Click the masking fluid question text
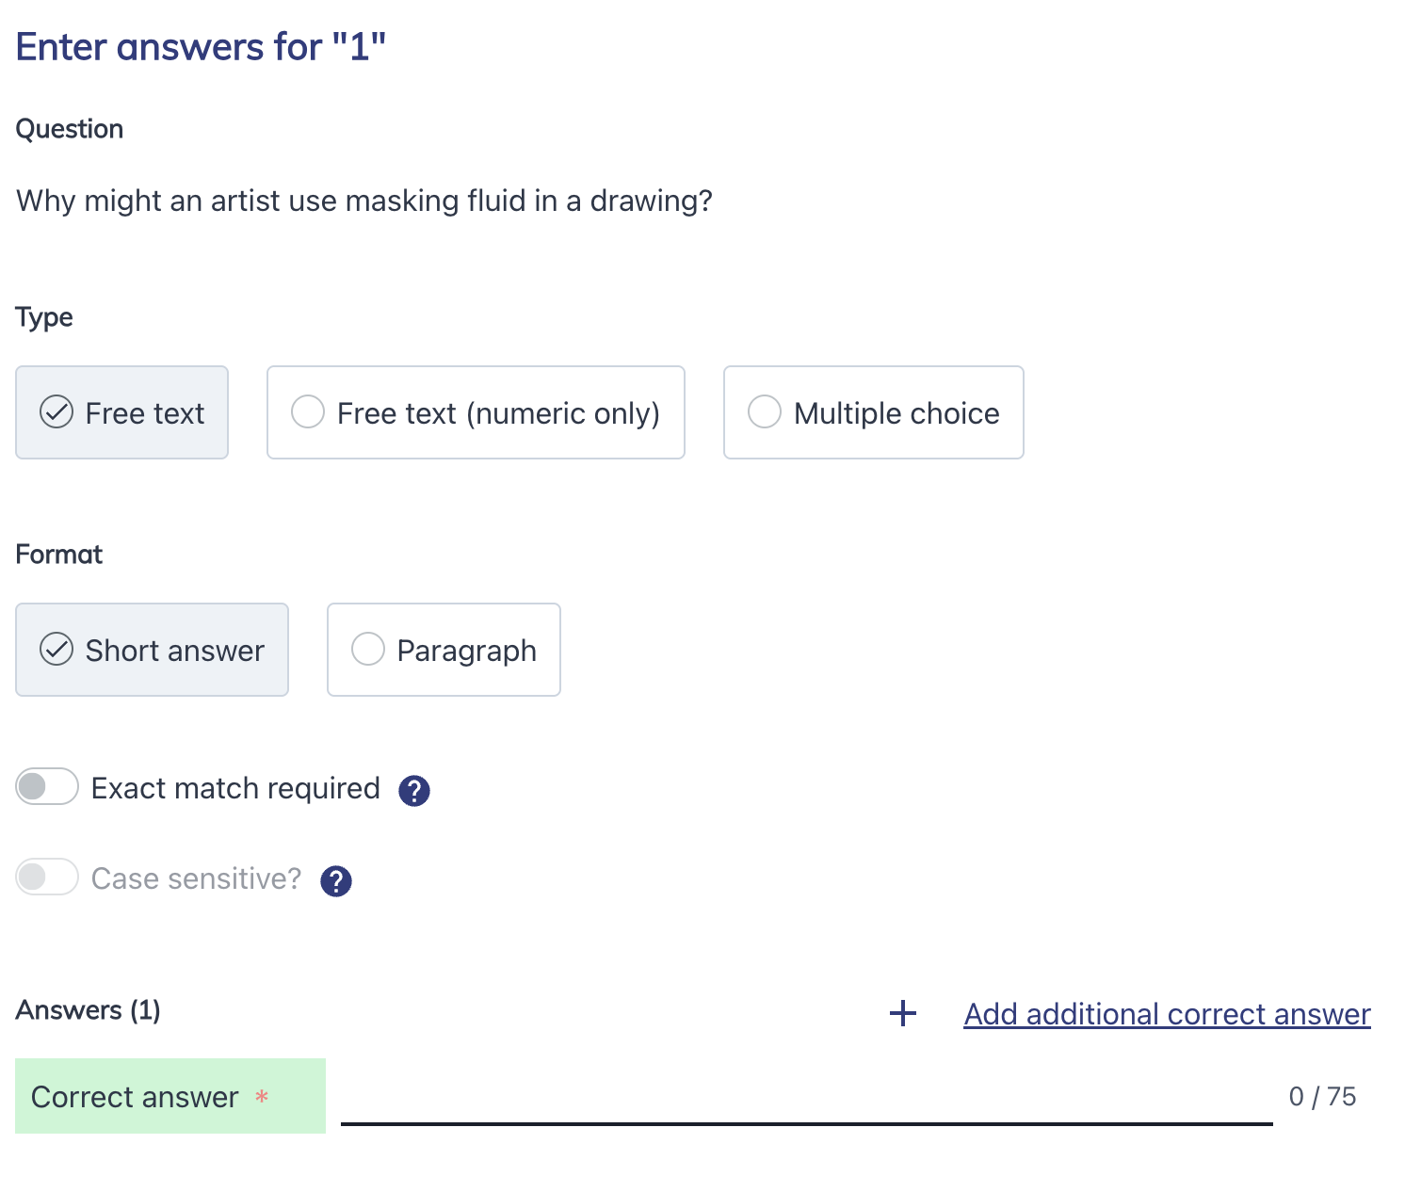The width and height of the screenshot is (1405, 1192). pos(364,201)
